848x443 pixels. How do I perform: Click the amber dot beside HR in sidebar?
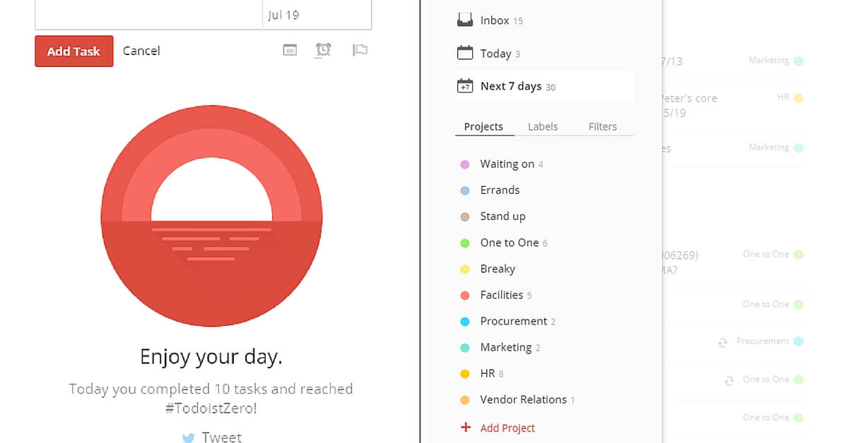tap(465, 374)
